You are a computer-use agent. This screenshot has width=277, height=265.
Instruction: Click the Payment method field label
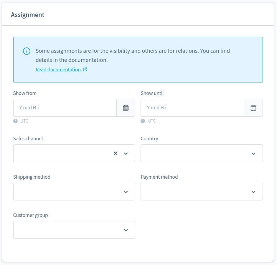coord(159,177)
